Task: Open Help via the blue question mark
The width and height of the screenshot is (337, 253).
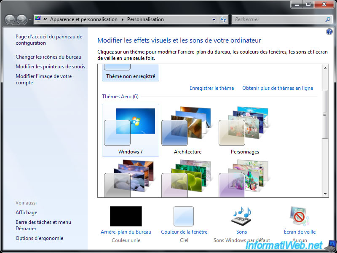Action: pos(329,32)
